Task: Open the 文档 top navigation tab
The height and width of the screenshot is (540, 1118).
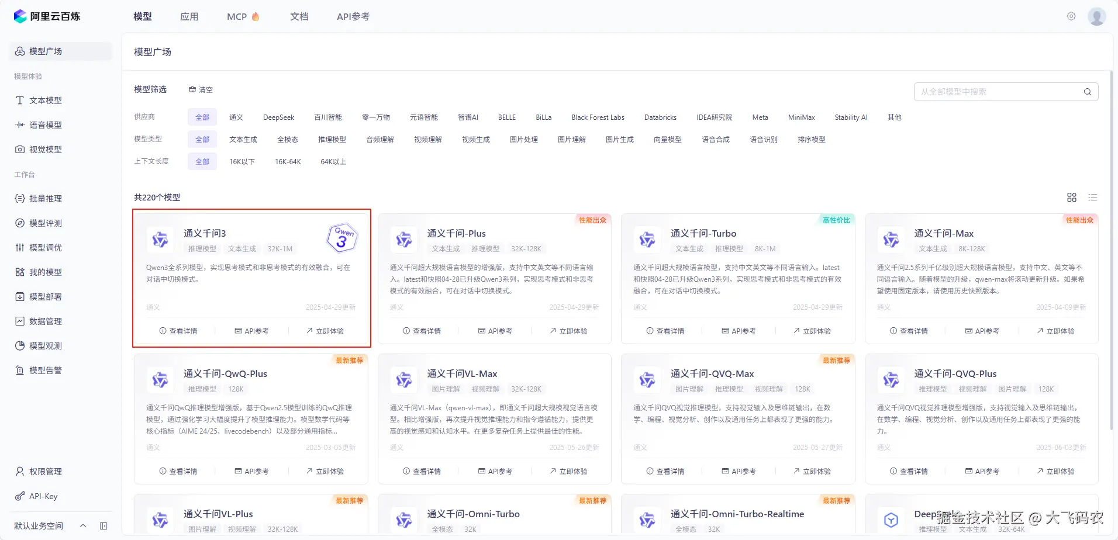Action: [x=299, y=16]
